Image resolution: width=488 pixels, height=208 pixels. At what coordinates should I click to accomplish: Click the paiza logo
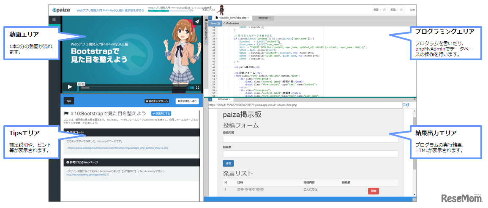coord(62,10)
